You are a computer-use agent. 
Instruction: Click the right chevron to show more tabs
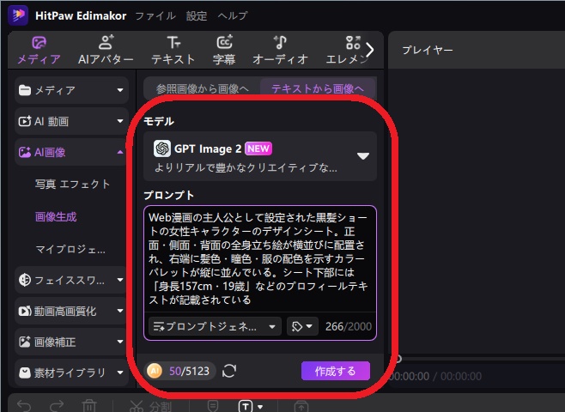370,50
